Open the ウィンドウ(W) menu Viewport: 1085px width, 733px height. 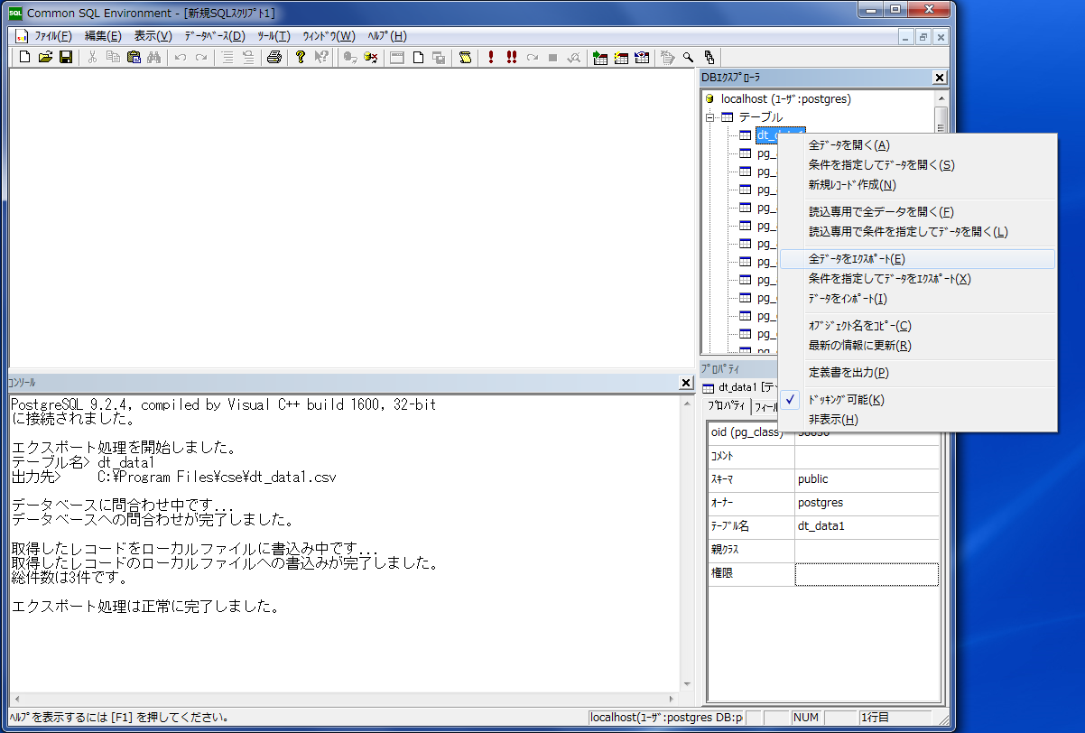coord(329,36)
